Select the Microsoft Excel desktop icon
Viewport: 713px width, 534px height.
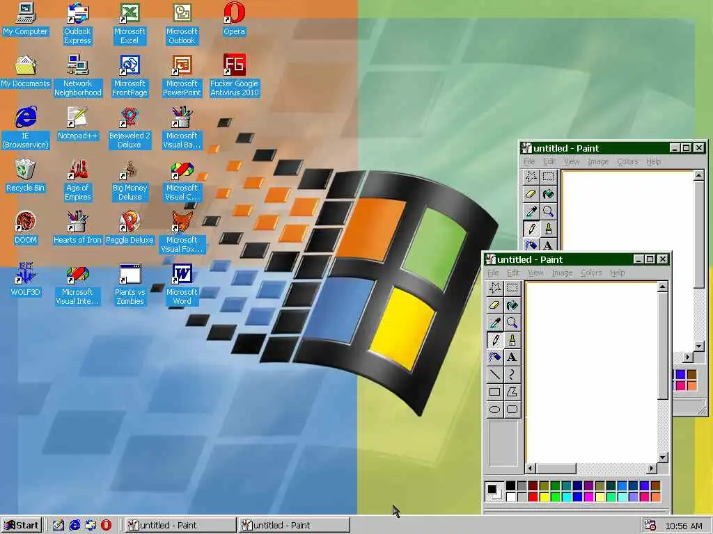tap(130, 24)
